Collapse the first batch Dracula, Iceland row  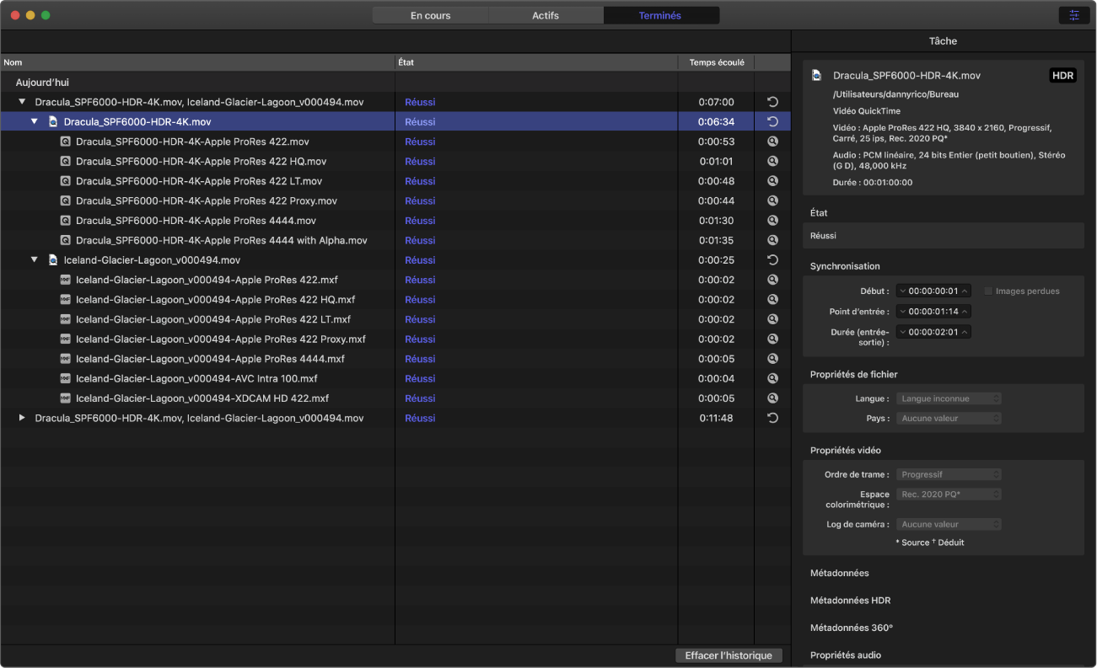point(23,102)
